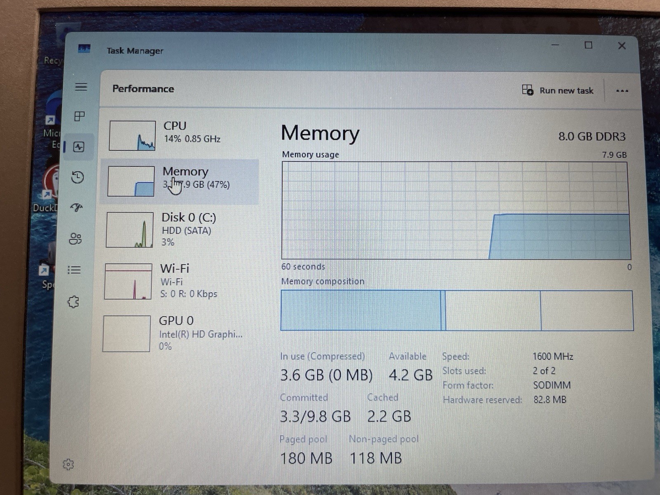Open the Startup apps page icon

[76, 207]
